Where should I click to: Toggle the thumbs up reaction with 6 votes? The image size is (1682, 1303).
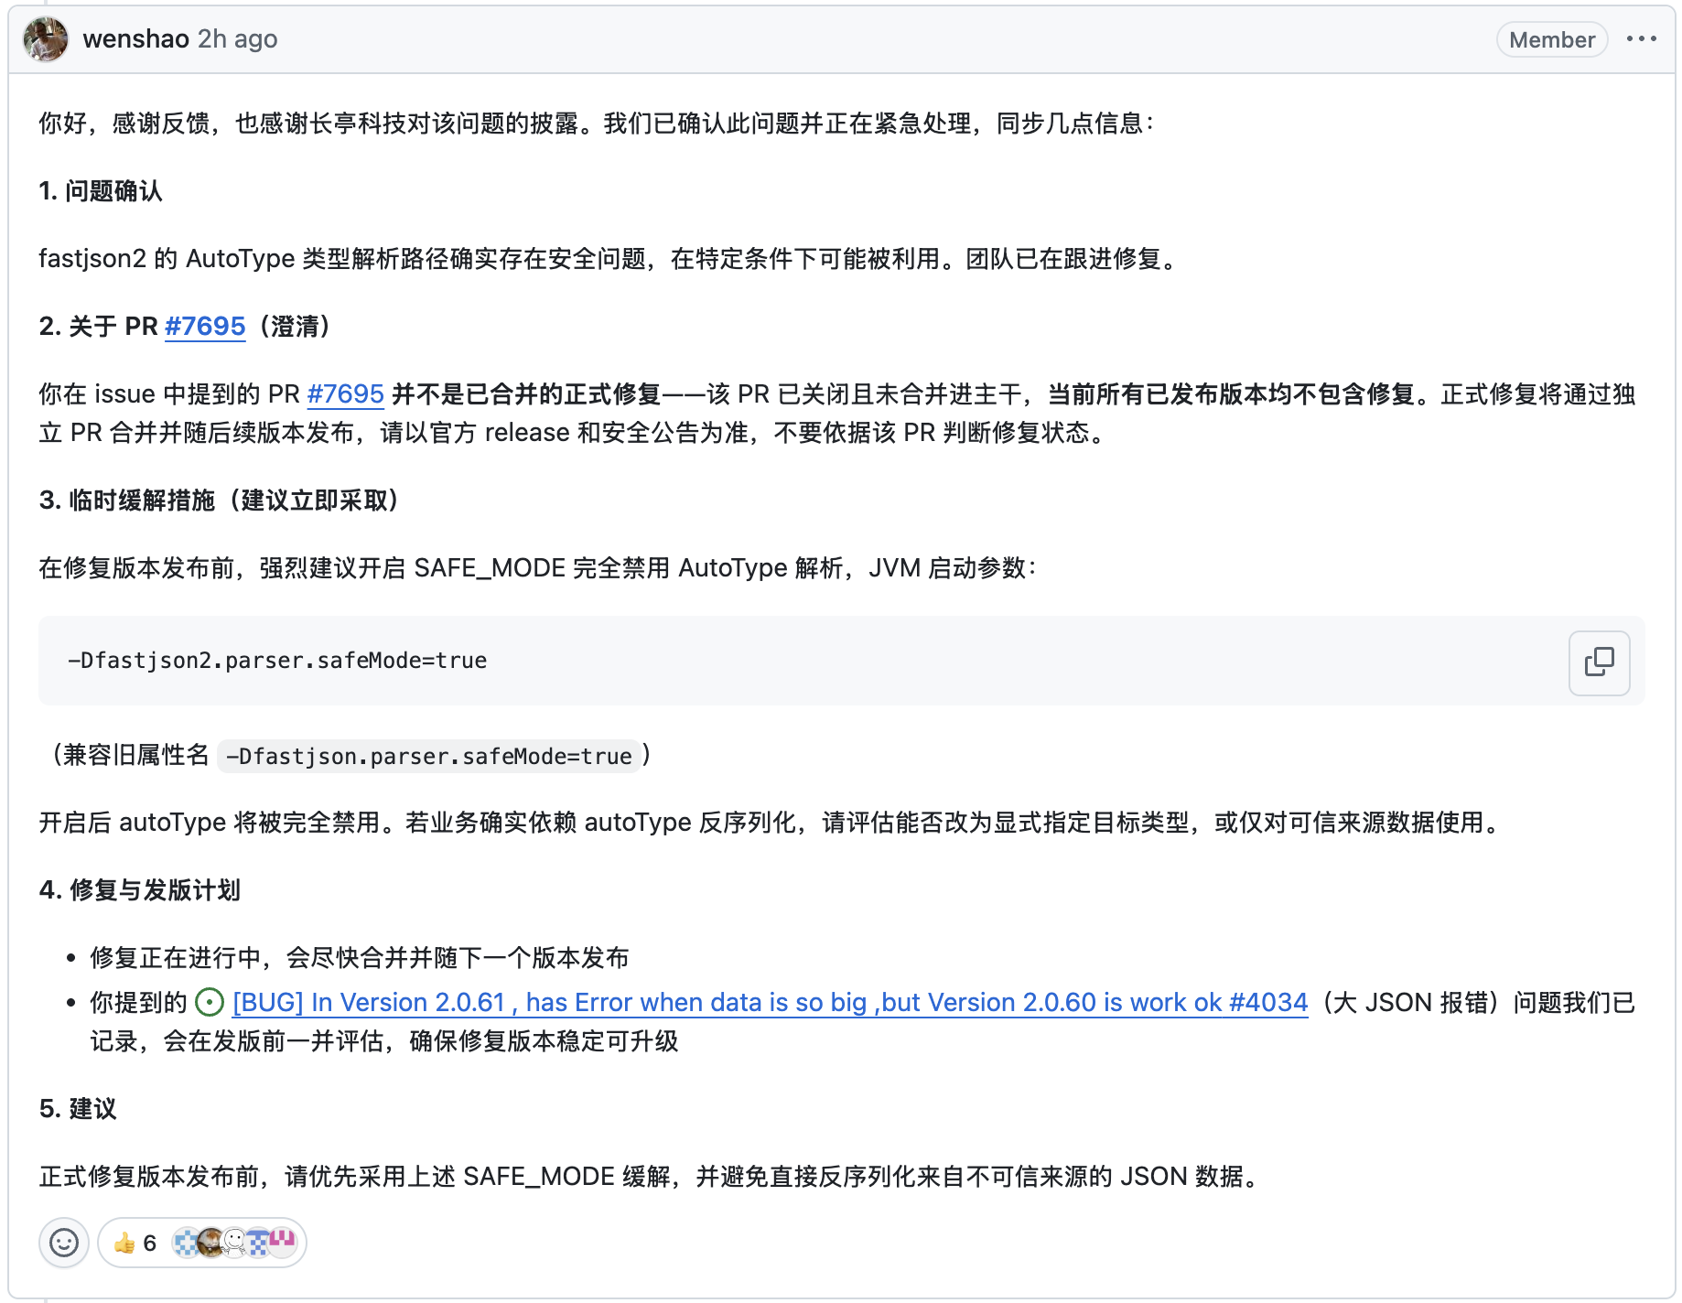[x=135, y=1243]
